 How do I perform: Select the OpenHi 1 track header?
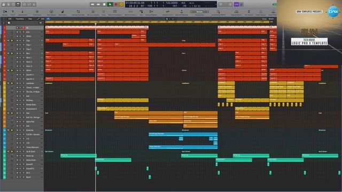[25, 75]
